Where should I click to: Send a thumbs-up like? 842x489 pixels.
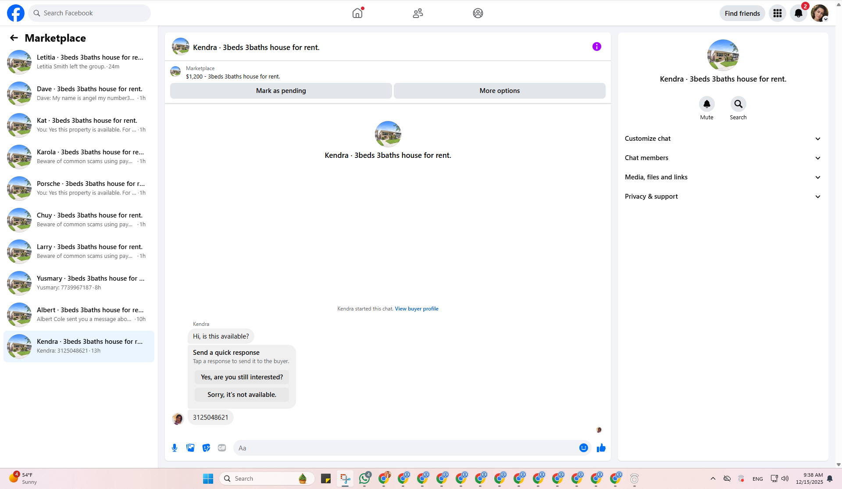click(601, 448)
